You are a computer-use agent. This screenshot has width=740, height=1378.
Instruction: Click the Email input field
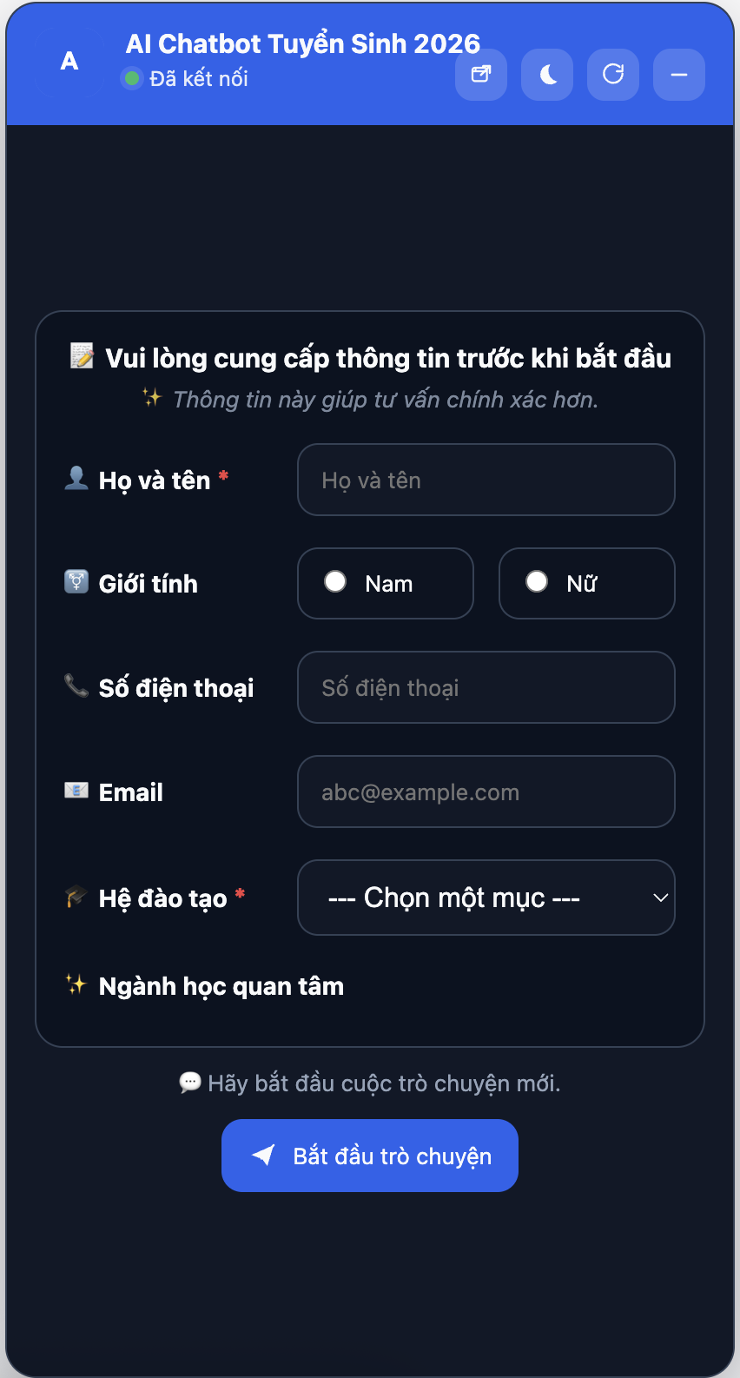tap(486, 792)
